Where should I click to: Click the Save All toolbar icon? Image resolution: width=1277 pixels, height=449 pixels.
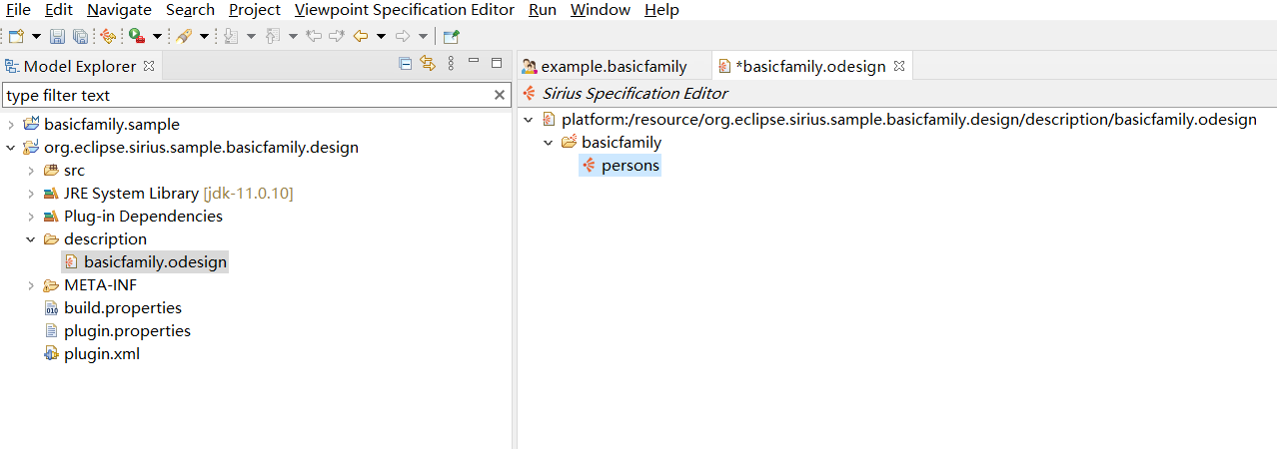point(79,36)
